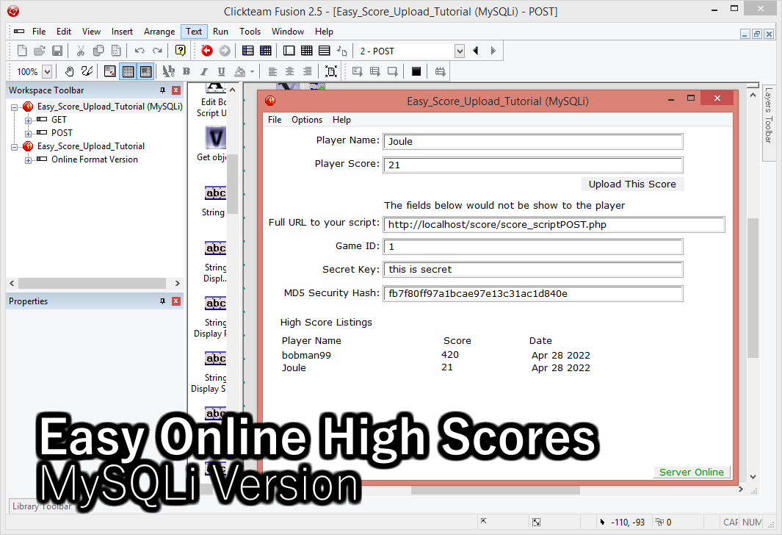Open Data elements music-note icon
Screen dimensions: 782x535
click(341, 51)
